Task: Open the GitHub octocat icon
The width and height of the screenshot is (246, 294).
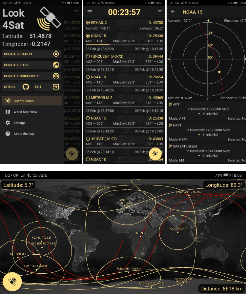Action: (26, 87)
